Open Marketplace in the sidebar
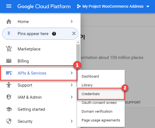 coord(38,49)
